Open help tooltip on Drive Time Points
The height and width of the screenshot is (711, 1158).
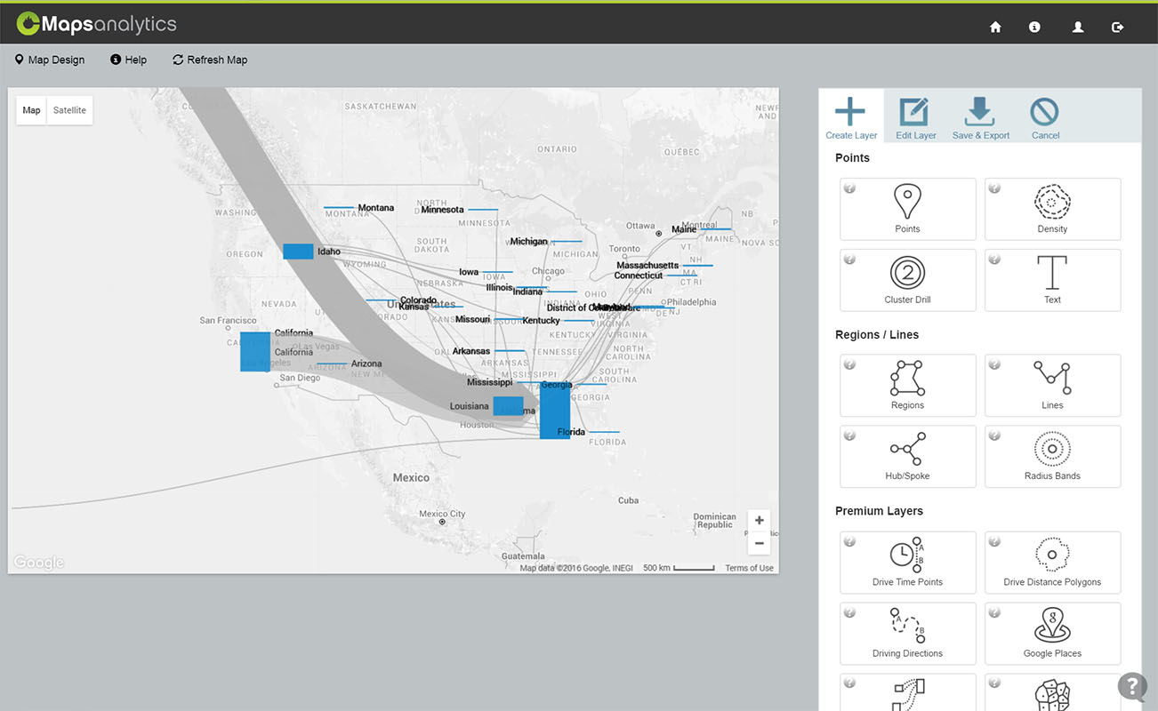[849, 541]
